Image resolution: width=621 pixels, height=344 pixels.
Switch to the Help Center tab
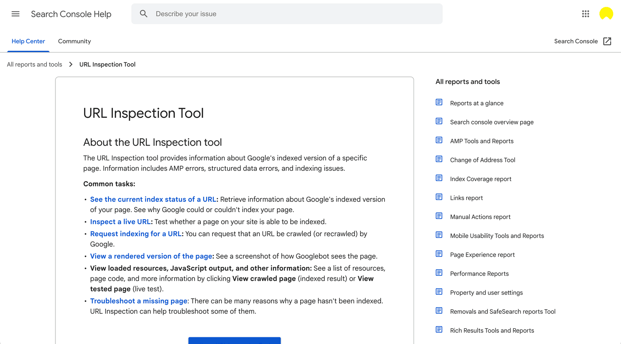[x=28, y=41]
